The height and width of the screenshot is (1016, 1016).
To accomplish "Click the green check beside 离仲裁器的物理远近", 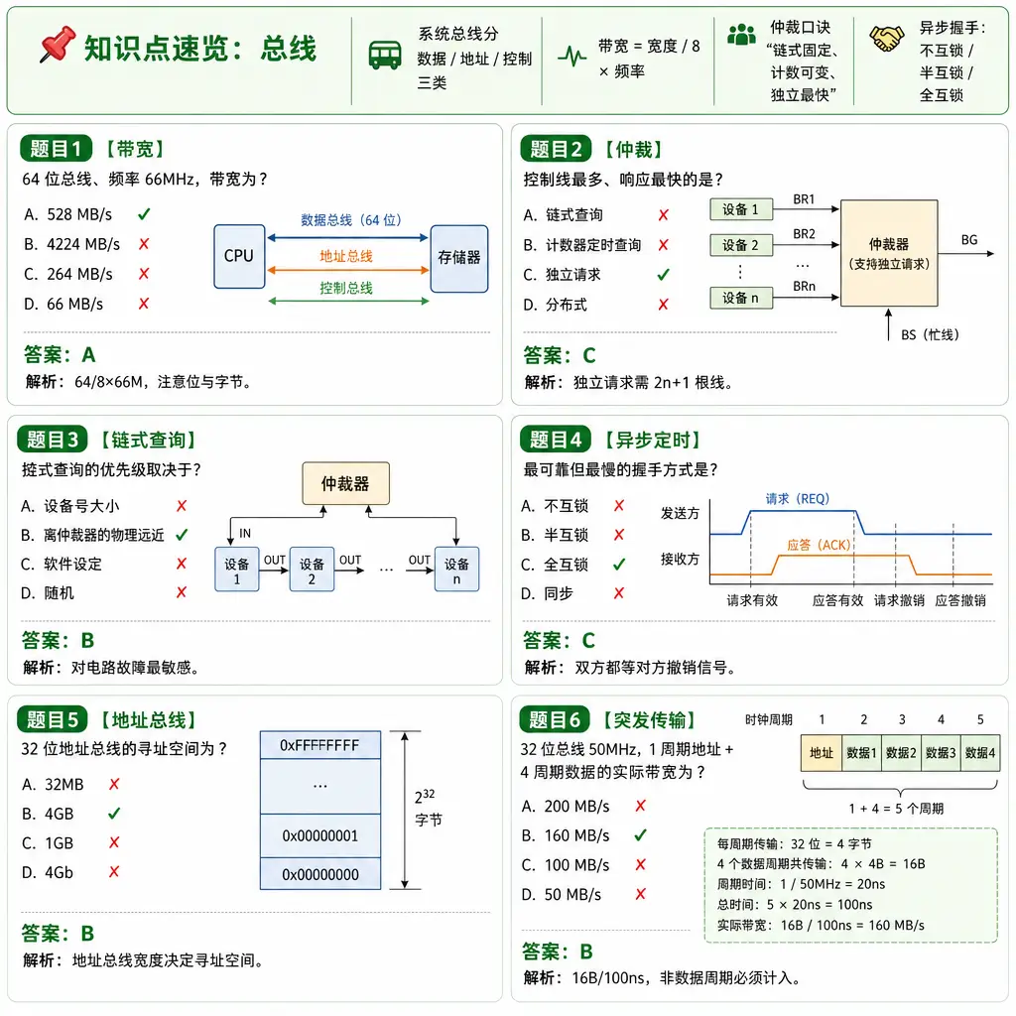I will (182, 535).
